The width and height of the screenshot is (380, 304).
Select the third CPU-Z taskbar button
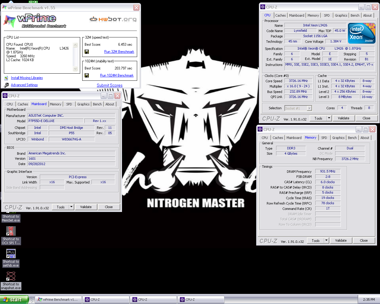click(201, 300)
